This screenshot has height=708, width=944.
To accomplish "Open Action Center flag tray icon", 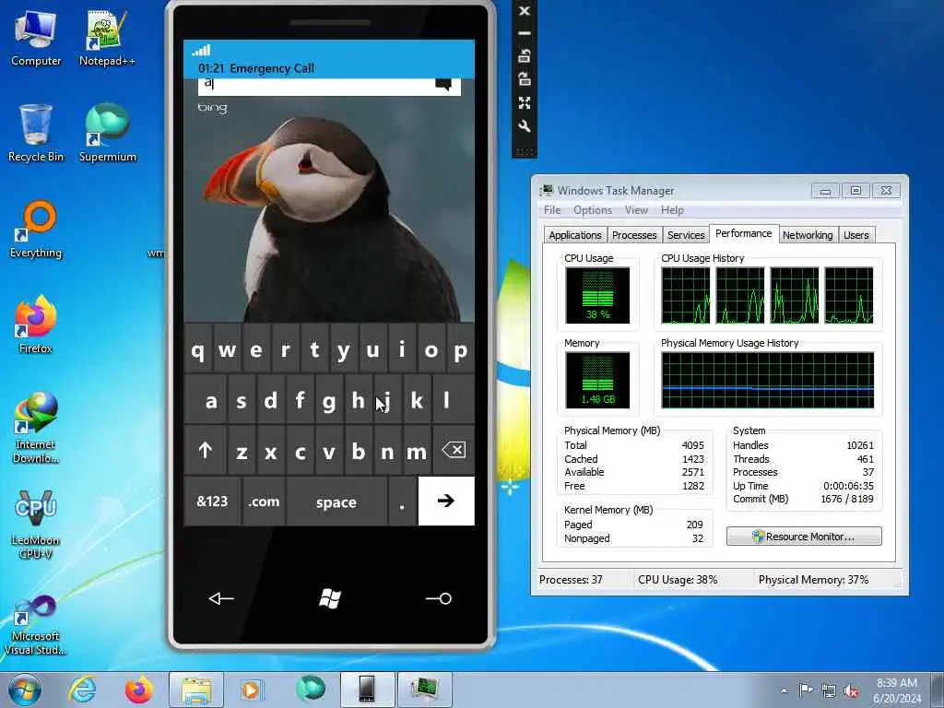I will [x=805, y=690].
